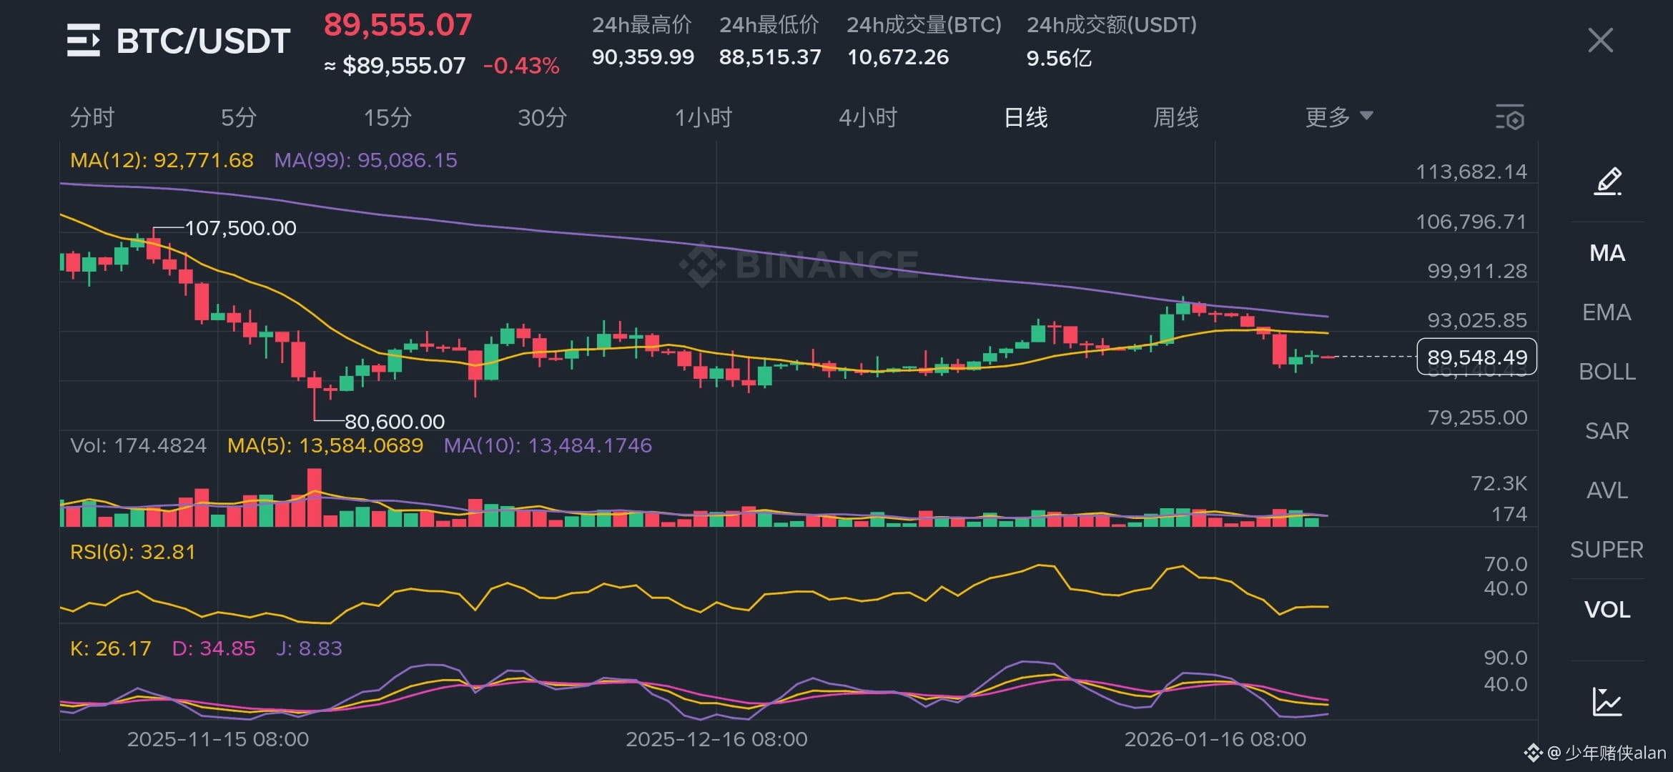The width and height of the screenshot is (1673, 772).
Task: Expand the 更多 timeframe dropdown
Action: tap(1339, 117)
